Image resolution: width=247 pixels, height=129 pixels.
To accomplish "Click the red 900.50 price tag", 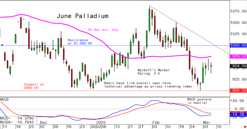I will tap(238, 91).
